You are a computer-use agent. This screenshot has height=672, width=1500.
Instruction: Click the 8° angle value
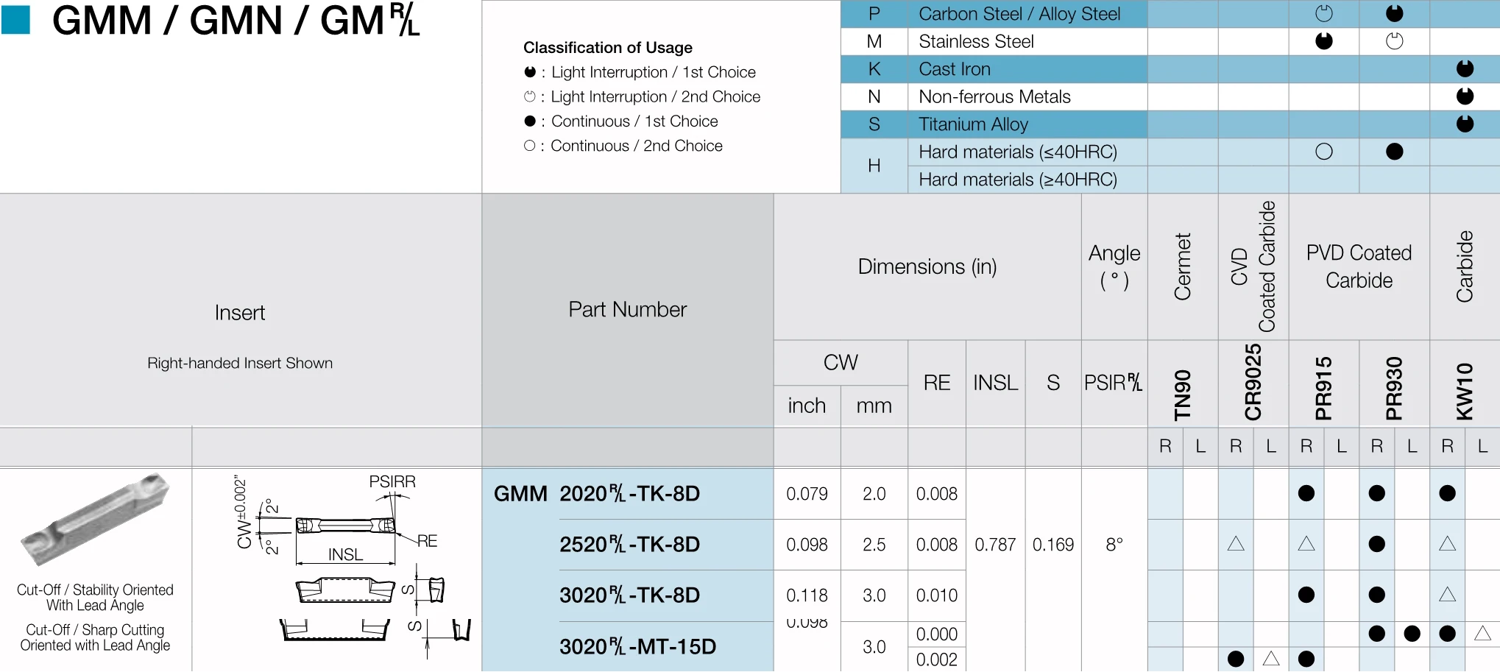[1114, 545]
